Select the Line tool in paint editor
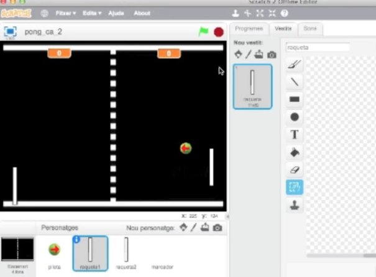The image size is (376, 277). 295,82
